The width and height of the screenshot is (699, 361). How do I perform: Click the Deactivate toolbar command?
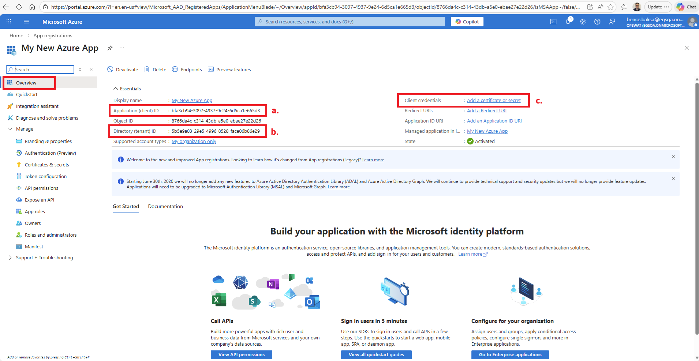123,69
